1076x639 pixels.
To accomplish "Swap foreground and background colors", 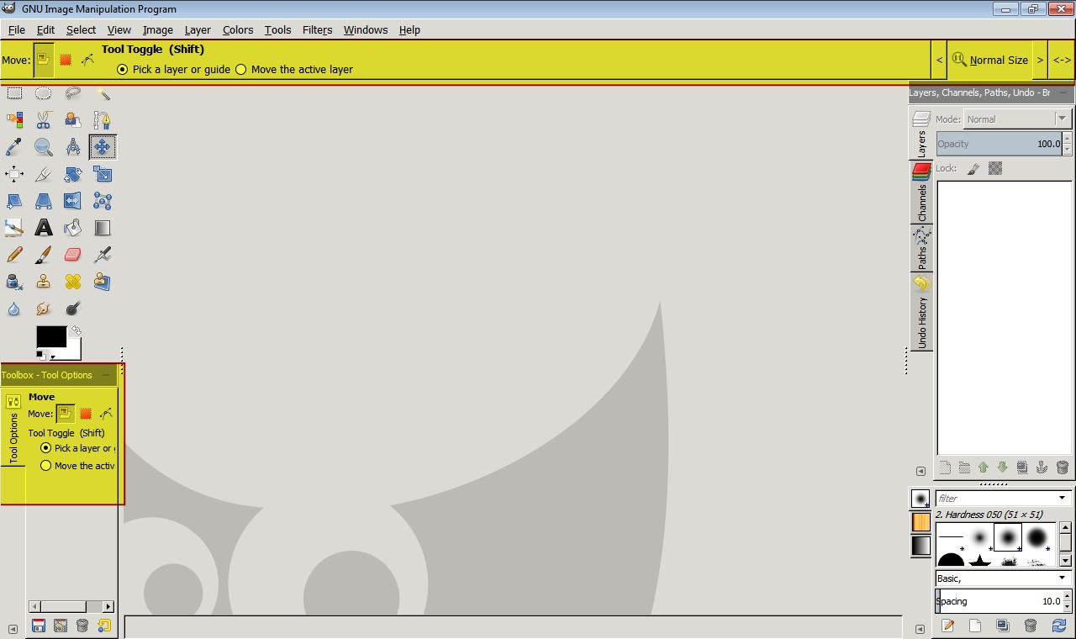I will [76, 330].
